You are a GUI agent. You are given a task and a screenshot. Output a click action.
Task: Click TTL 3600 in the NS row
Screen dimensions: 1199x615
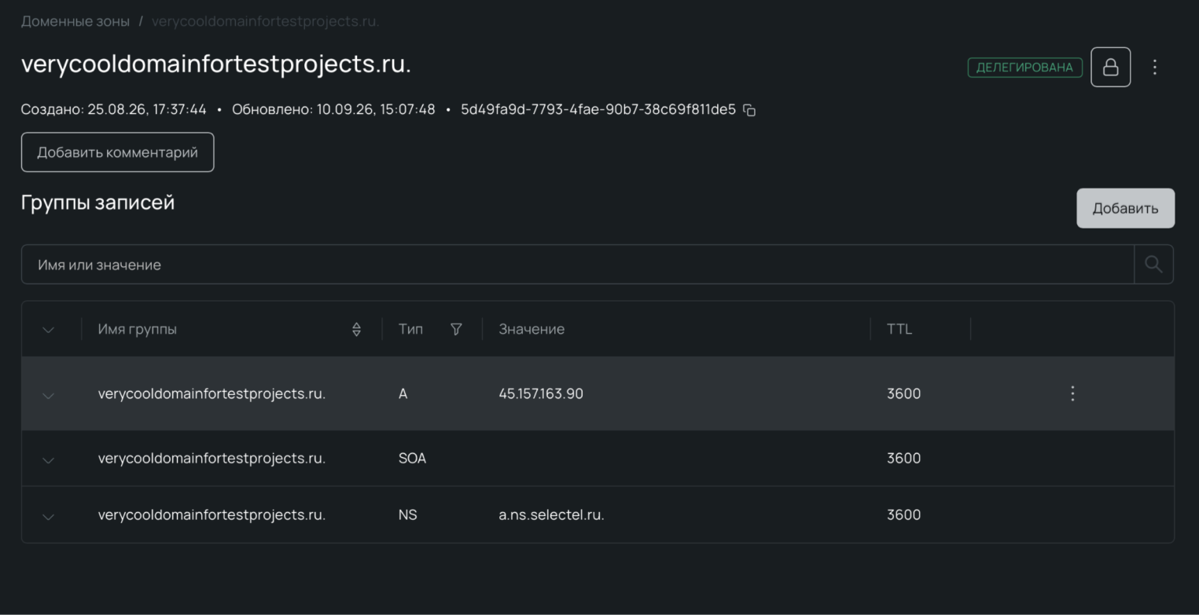903,514
